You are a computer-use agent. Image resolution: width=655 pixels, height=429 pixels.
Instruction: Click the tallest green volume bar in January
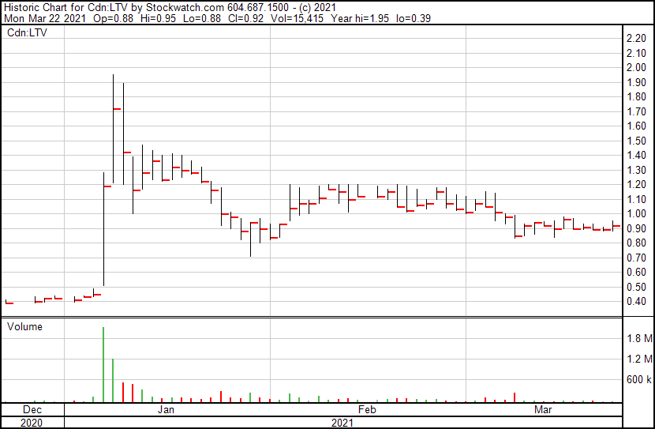click(x=103, y=364)
